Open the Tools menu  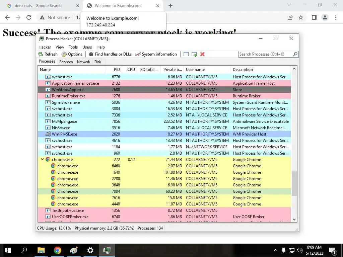73,47
